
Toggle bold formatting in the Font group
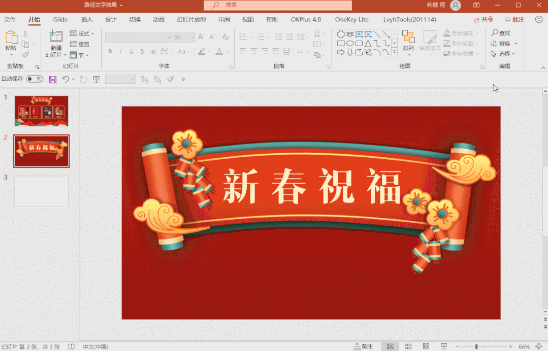coord(110,51)
